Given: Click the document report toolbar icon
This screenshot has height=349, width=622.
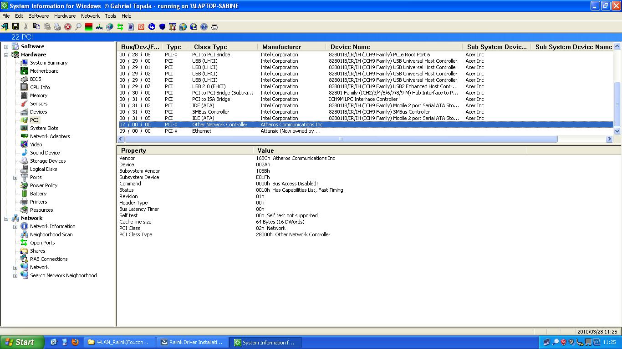Looking at the screenshot, I should point(131,27).
